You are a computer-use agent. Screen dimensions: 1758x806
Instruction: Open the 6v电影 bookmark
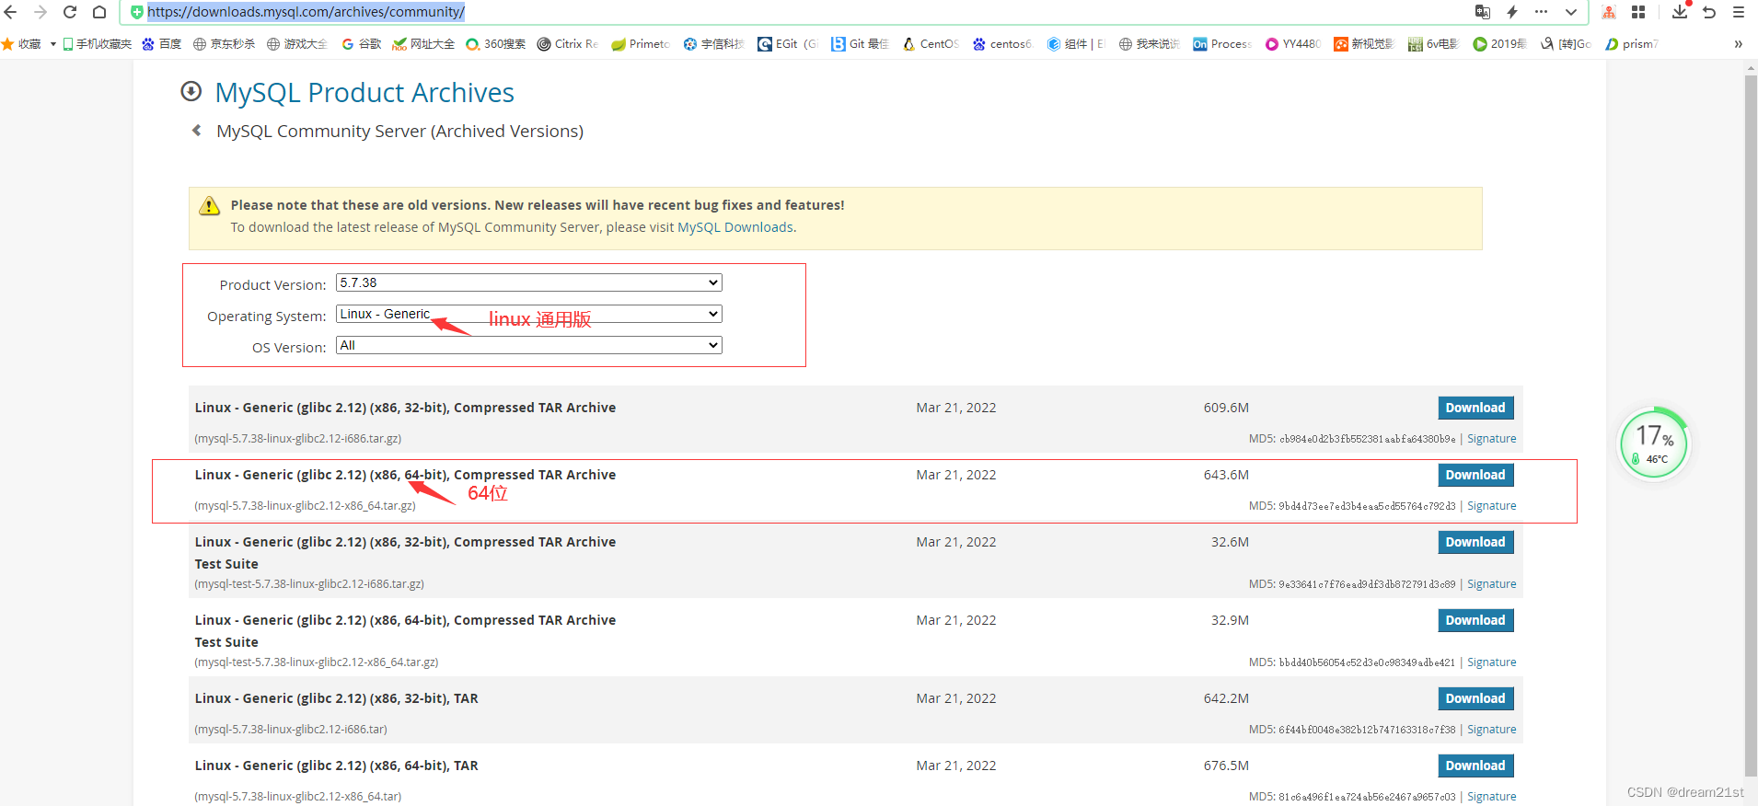point(1434,43)
